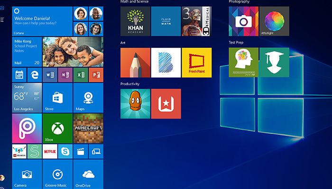Launch the red star bookmark tile

tap(166, 104)
